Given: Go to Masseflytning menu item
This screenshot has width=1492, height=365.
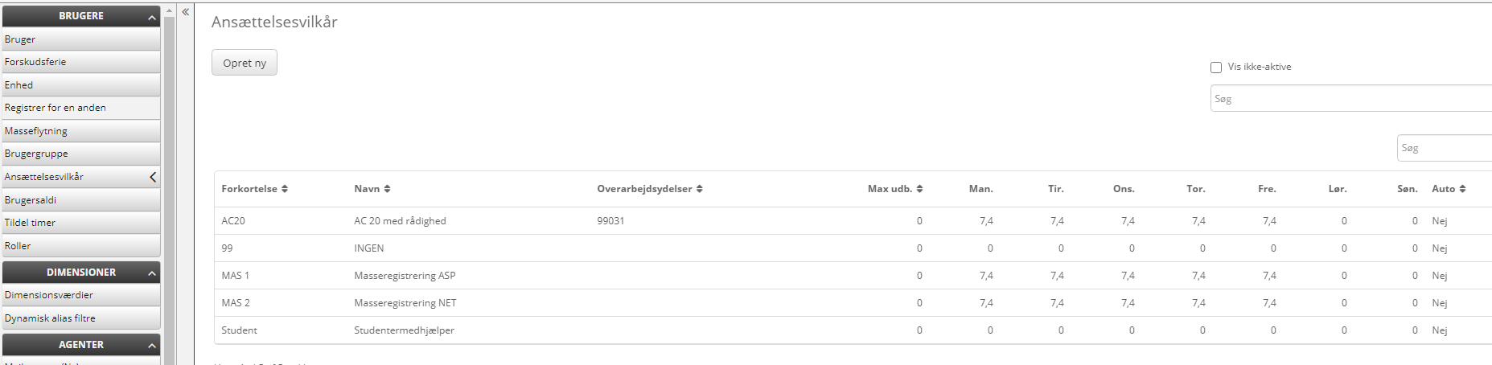Looking at the screenshot, I should 36,131.
